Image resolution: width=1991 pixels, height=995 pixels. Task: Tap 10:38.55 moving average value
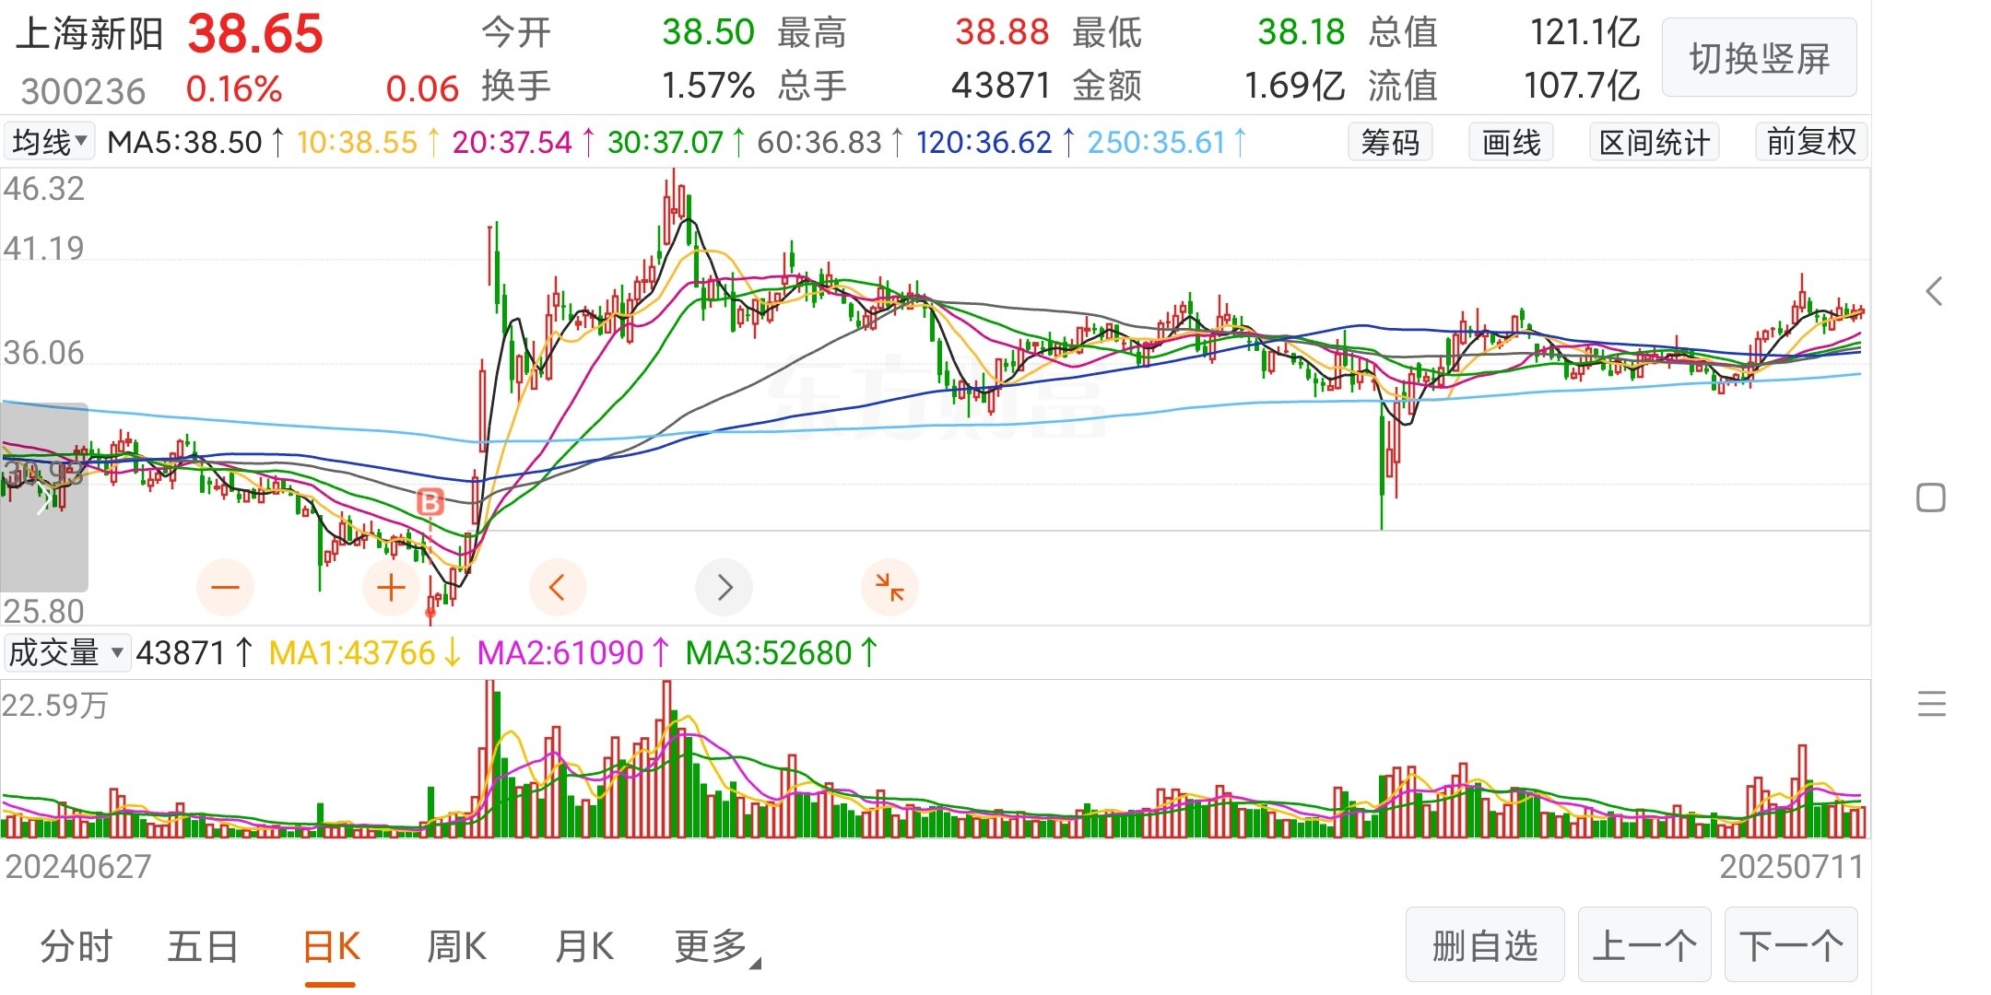point(357,142)
